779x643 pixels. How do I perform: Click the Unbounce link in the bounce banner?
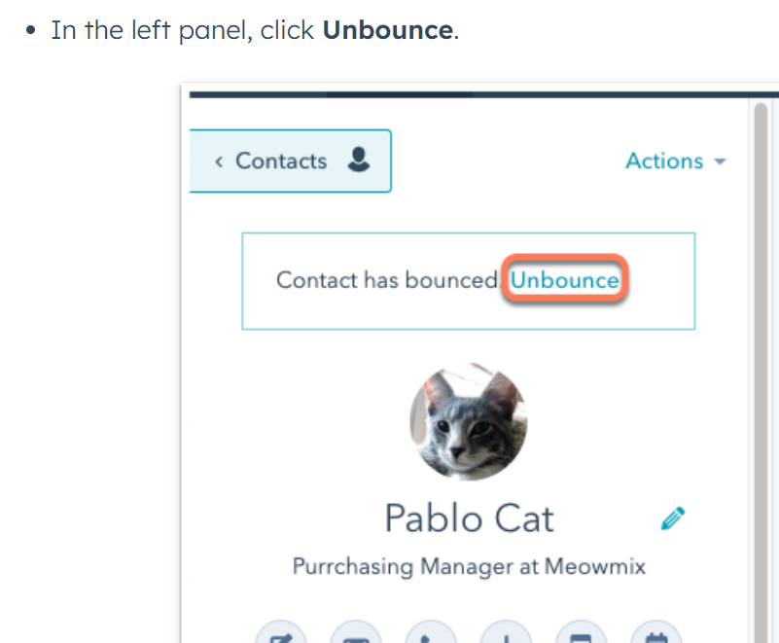pyautogui.click(x=565, y=280)
